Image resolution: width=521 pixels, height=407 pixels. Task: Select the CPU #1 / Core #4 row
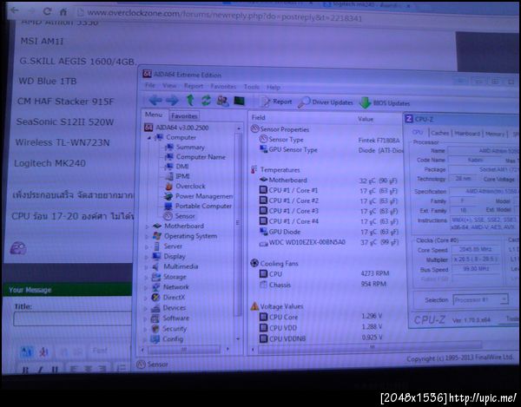328,221
